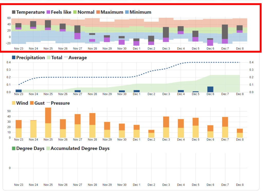Toggle the Degree Days legend item

[14, 148]
